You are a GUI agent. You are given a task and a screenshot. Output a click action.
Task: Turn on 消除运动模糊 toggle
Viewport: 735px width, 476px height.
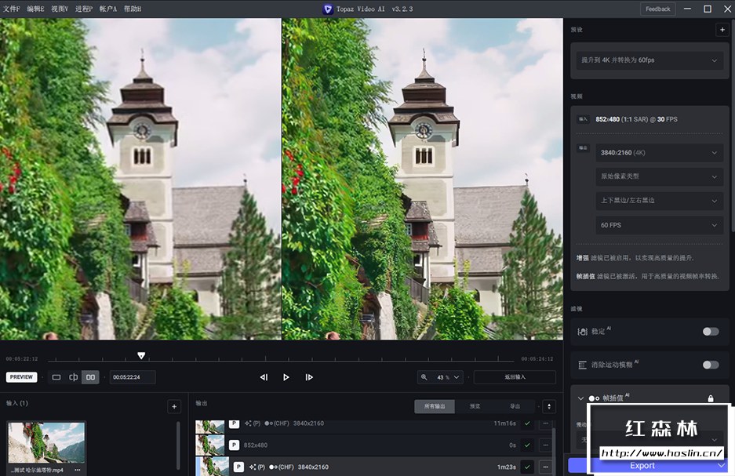[x=711, y=365]
